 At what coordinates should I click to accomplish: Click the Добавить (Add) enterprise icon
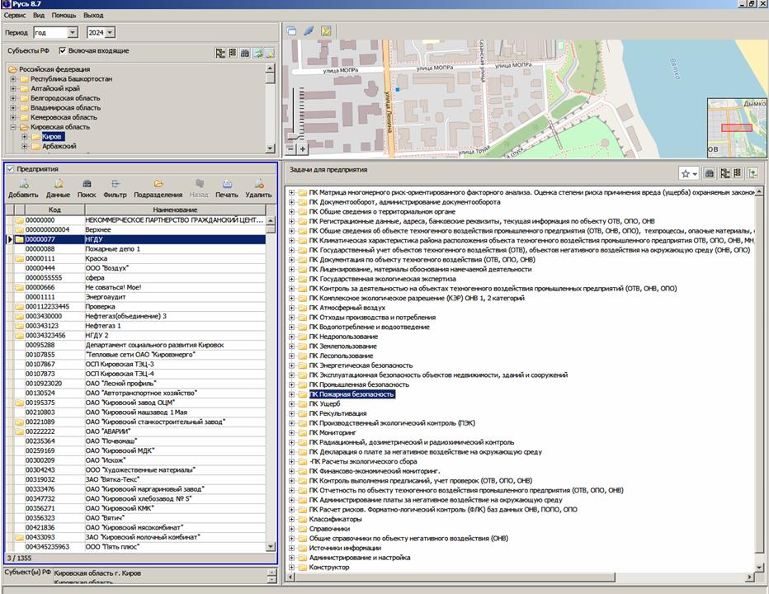pyautogui.click(x=23, y=184)
